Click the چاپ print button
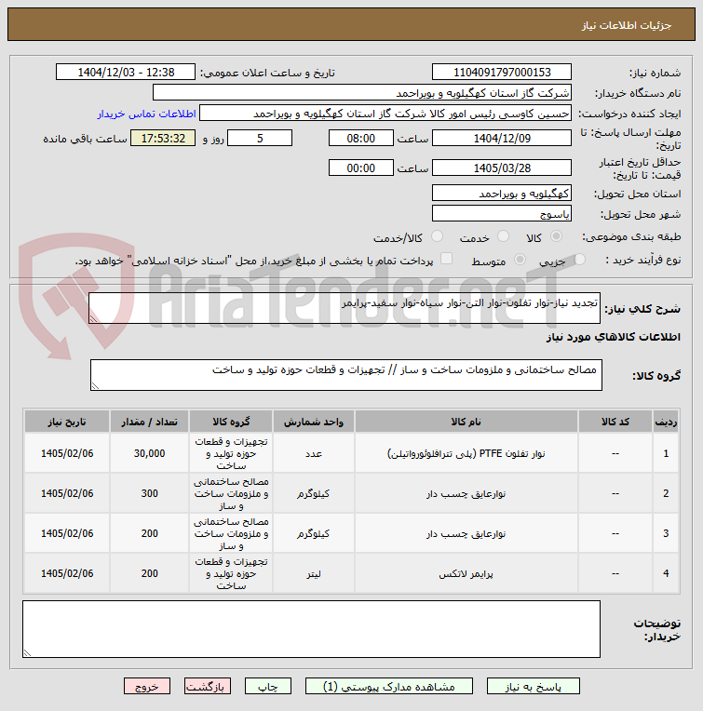This screenshot has height=711, width=703. click(268, 686)
